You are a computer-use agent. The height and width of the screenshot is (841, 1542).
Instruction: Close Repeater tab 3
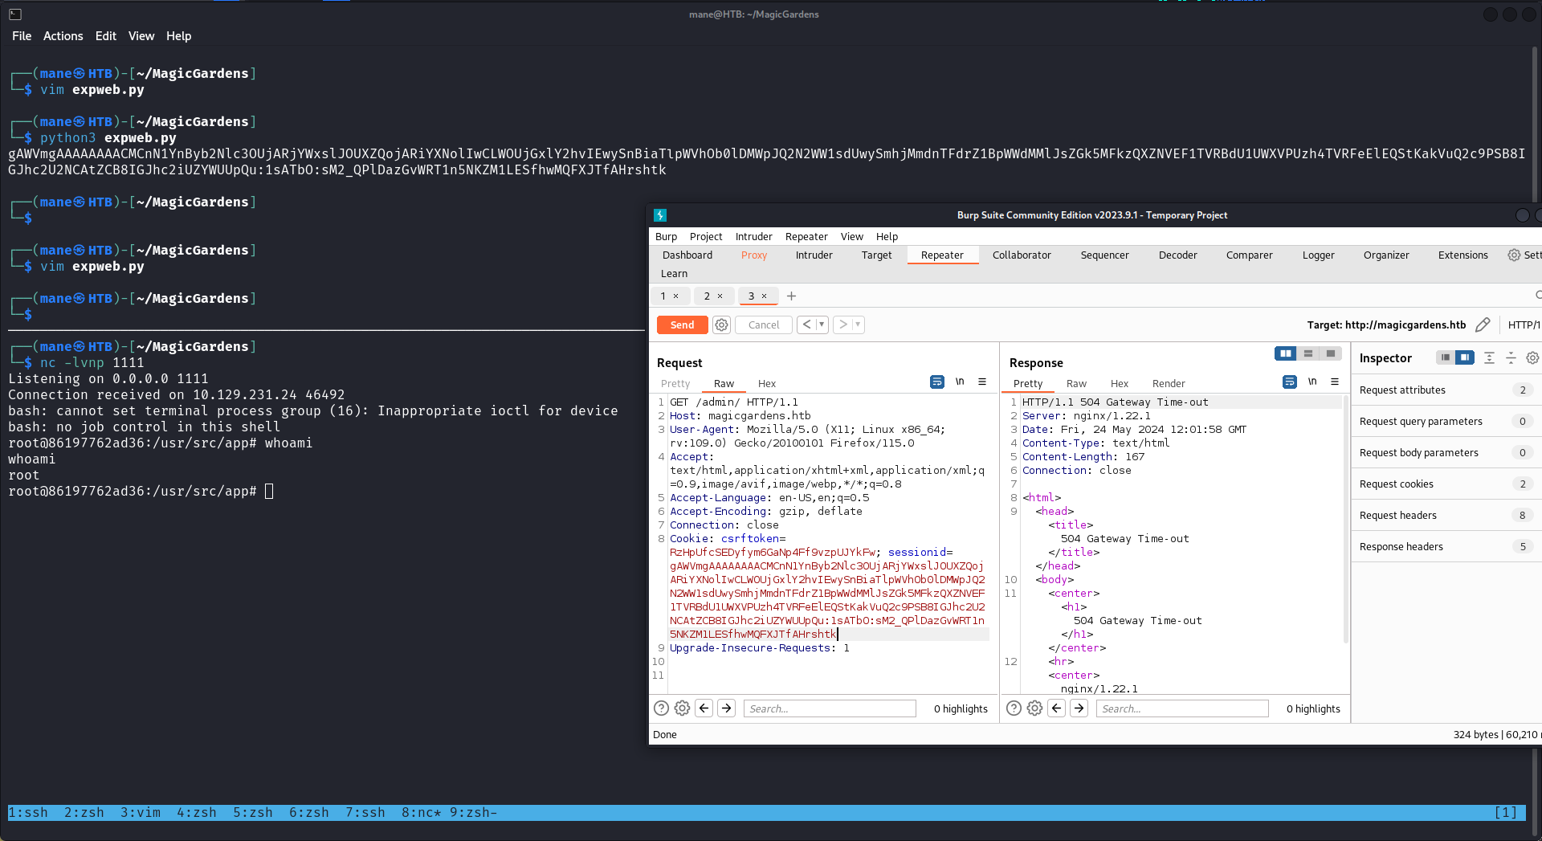coord(764,296)
